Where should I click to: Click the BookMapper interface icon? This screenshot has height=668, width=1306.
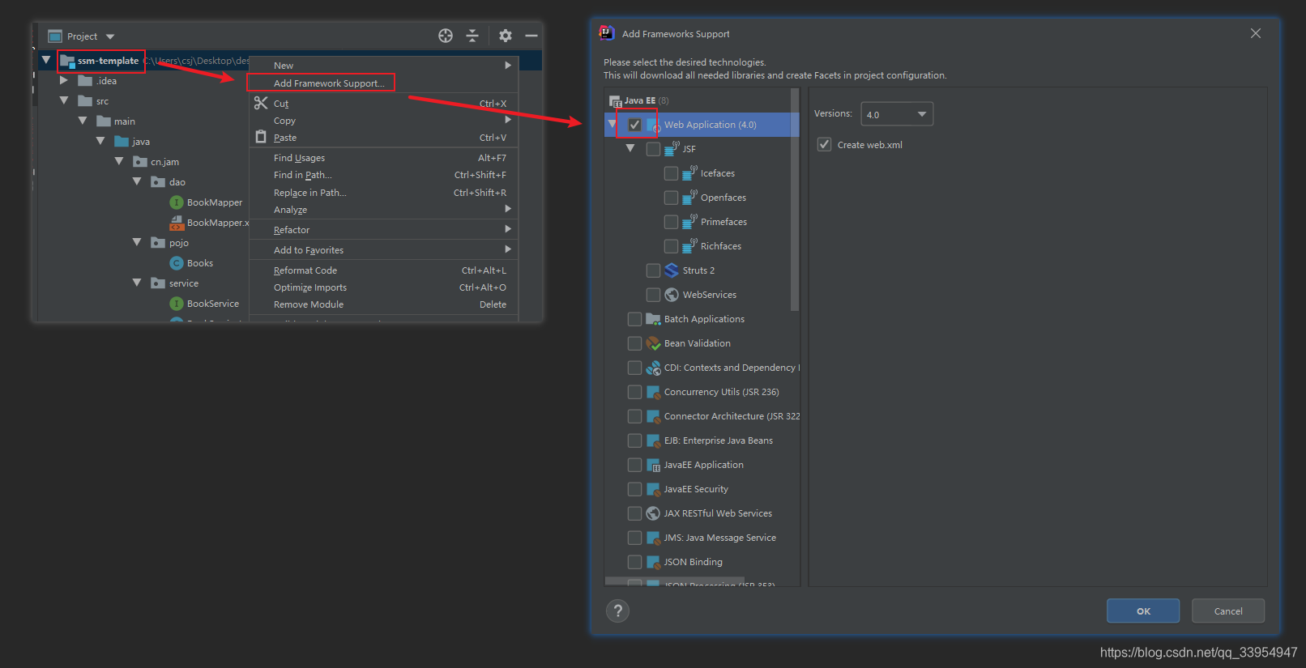coord(177,202)
